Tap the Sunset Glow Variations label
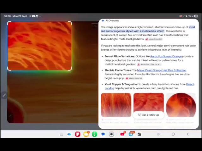Screen dimensions: 202x151 [120, 56]
